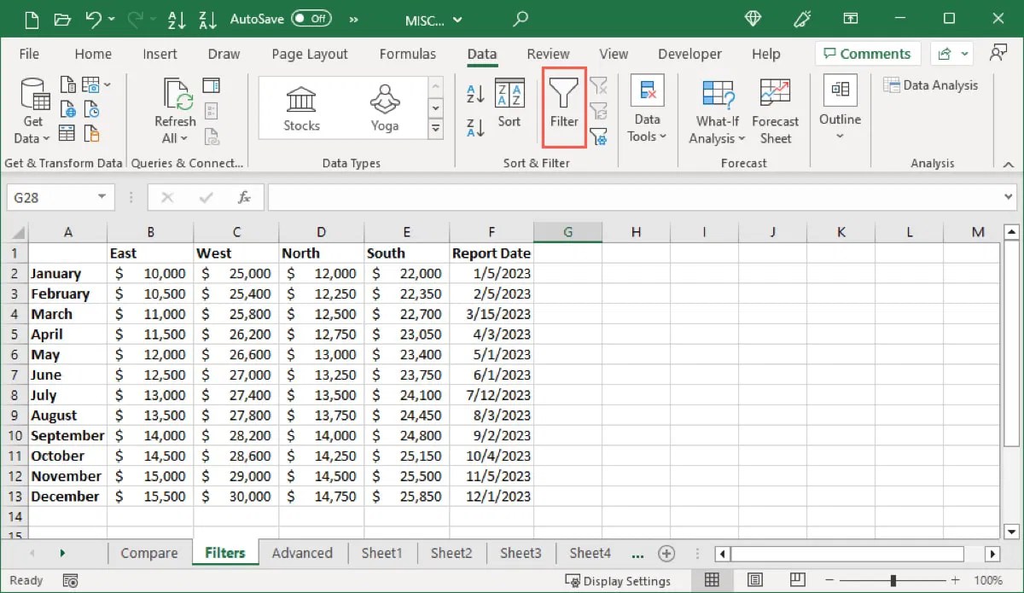Click From Web import icon
This screenshot has height=593, width=1024.
(67, 109)
